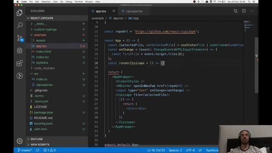272x153 pixels.
Task: Open the Search view icon
Action: (20, 25)
